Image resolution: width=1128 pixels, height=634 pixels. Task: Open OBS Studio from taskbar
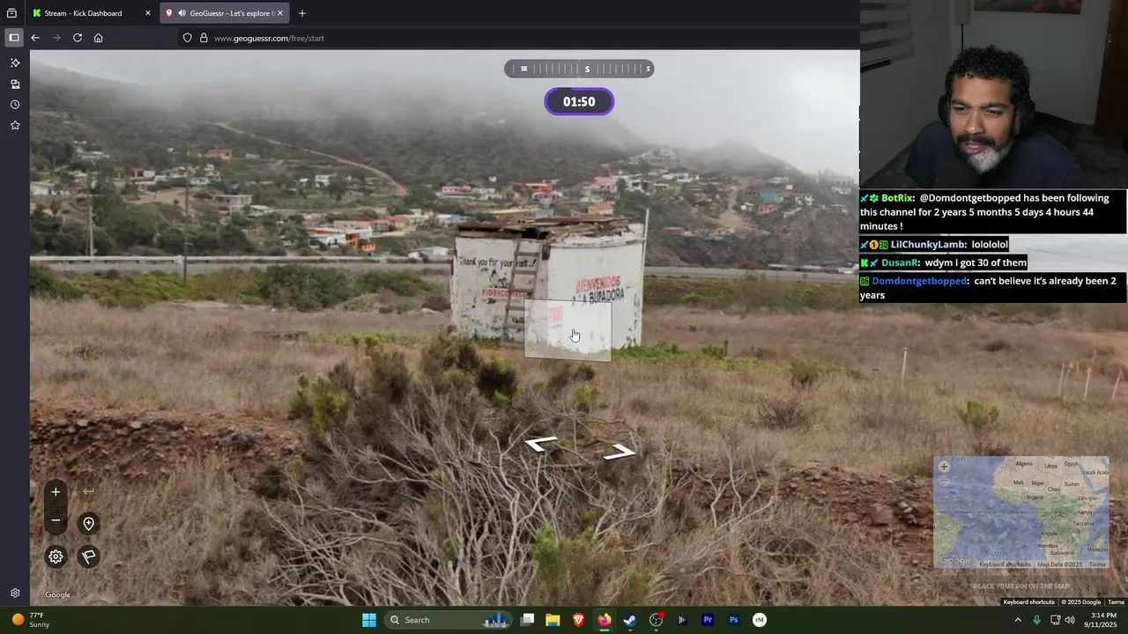click(657, 620)
